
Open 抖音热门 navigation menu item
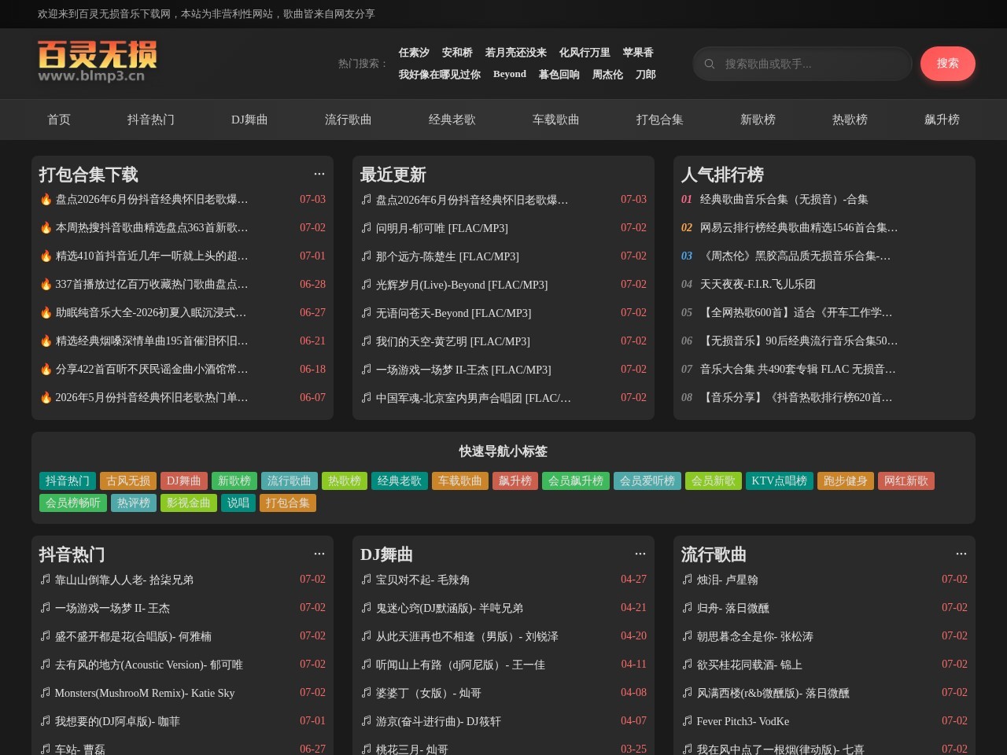point(151,120)
